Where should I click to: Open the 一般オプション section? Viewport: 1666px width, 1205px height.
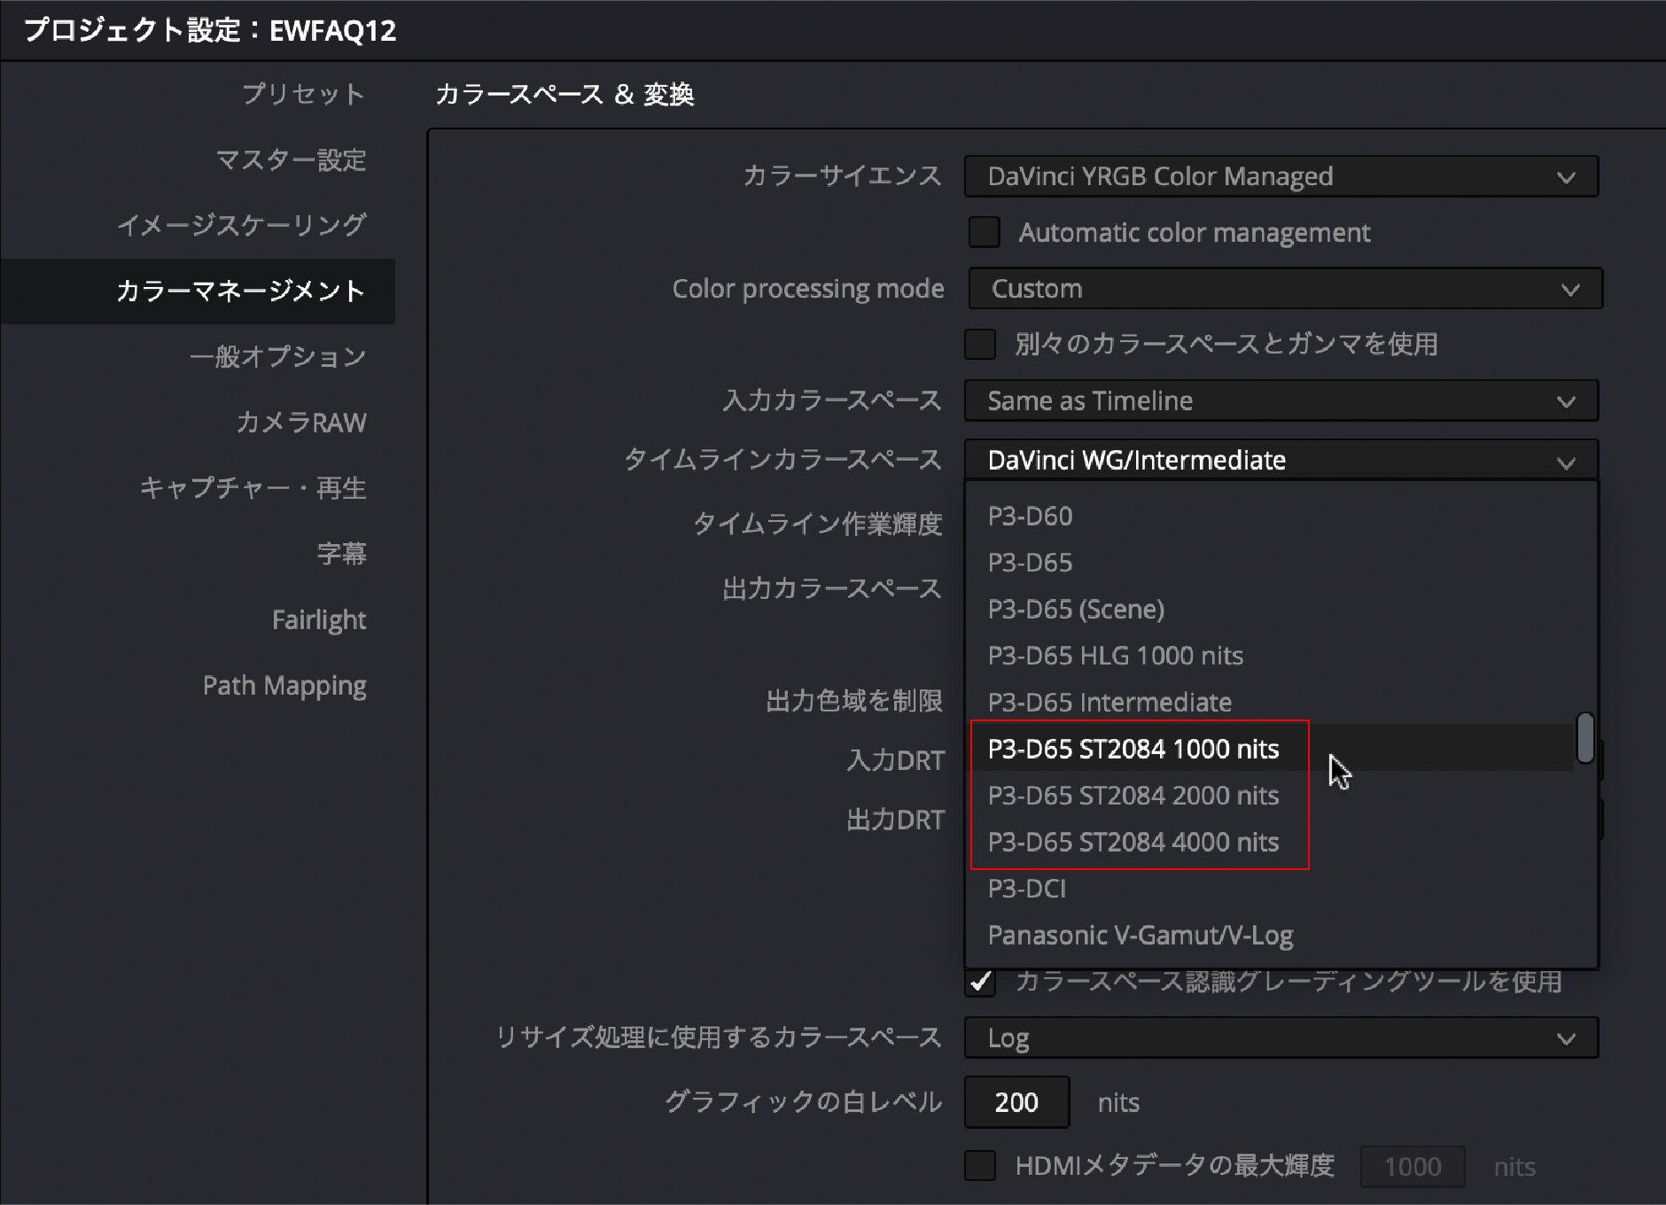point(277,356)
